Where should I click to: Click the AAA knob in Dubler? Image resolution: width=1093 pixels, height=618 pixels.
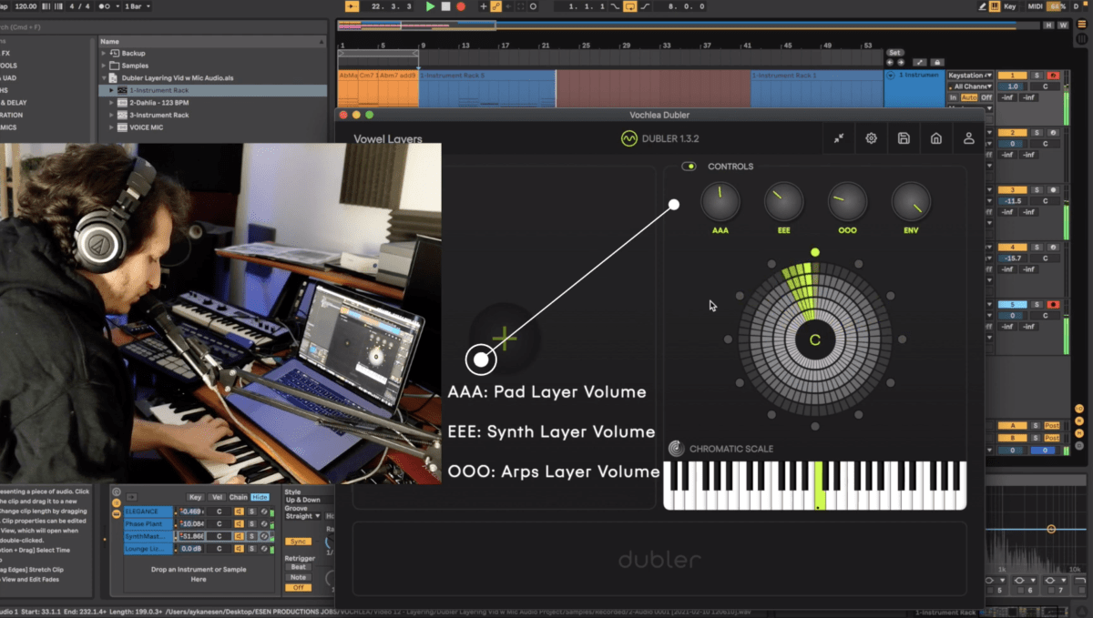click(720, 201)
